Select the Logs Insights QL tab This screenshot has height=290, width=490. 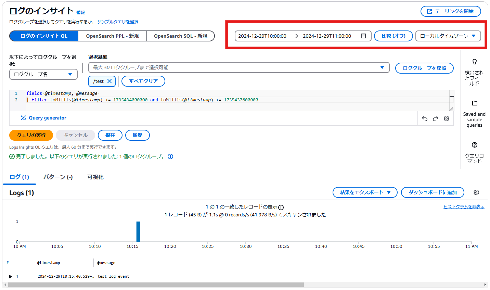(44, 36)
